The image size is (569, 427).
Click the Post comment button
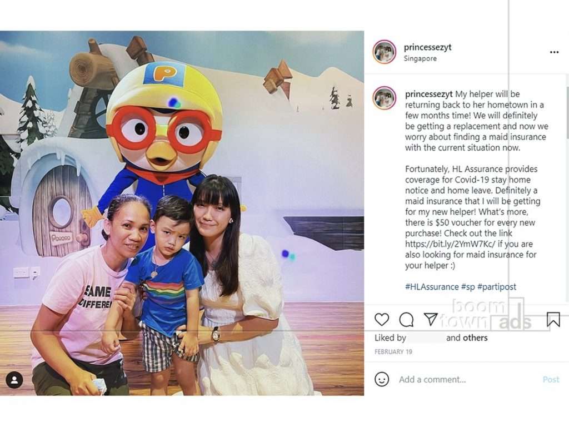click(551, 379)
